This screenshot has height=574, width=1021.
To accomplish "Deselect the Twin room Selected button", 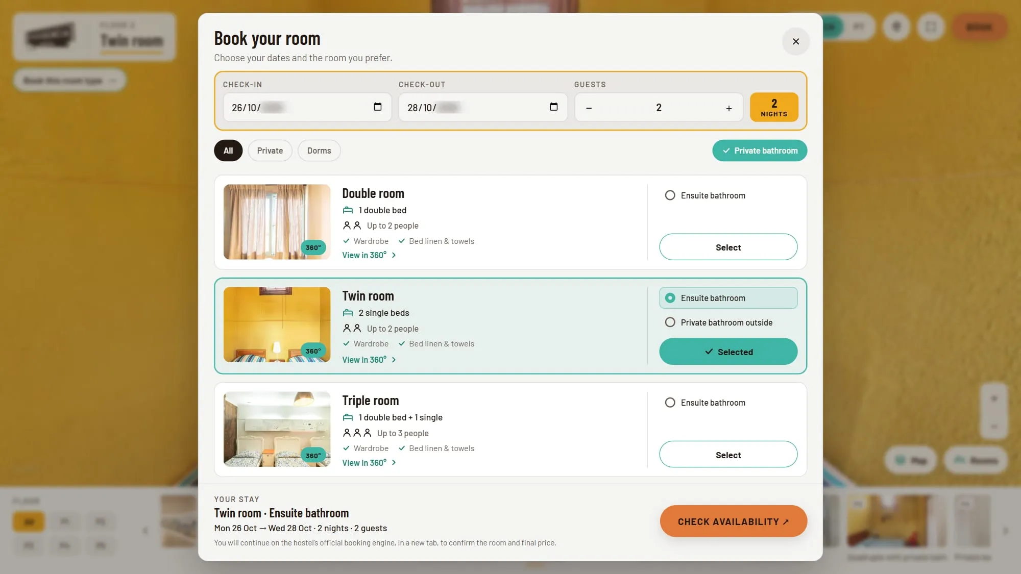I will point(728,352).
